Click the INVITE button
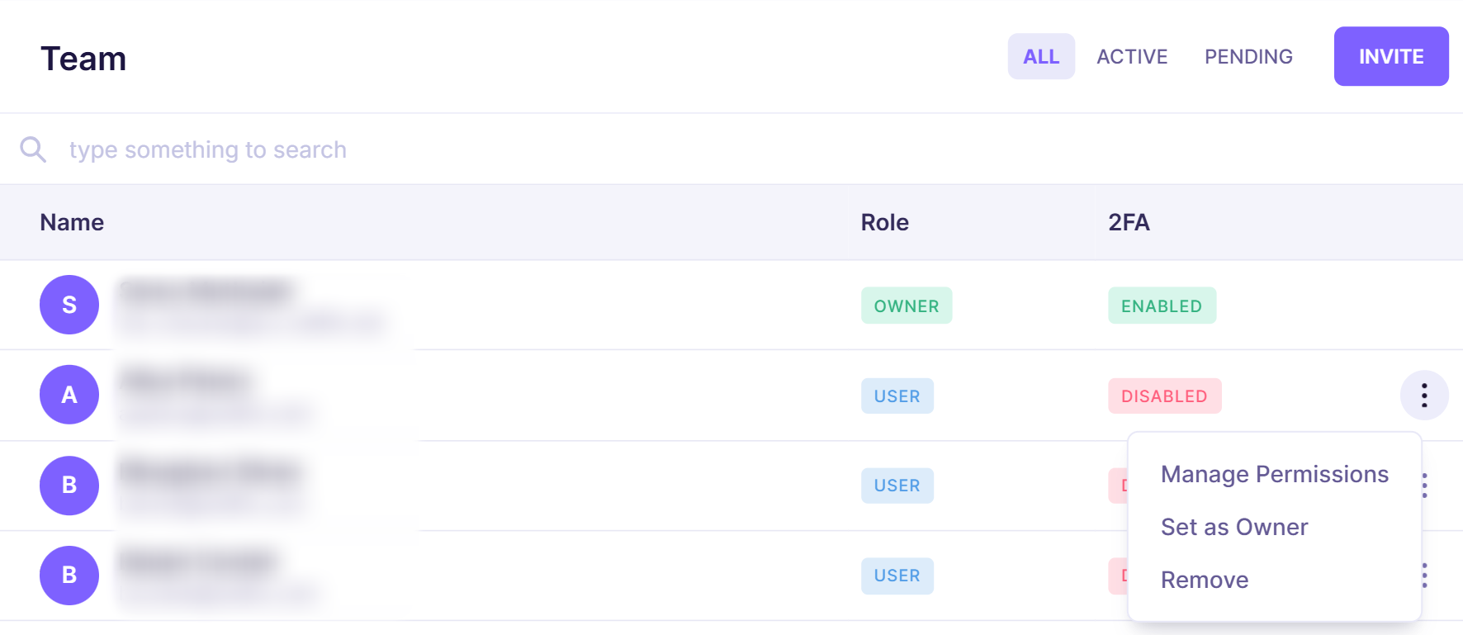 [x=1391, y=56]
